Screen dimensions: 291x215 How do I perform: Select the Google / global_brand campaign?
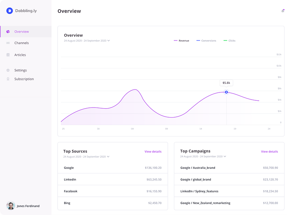pos(229,179)
